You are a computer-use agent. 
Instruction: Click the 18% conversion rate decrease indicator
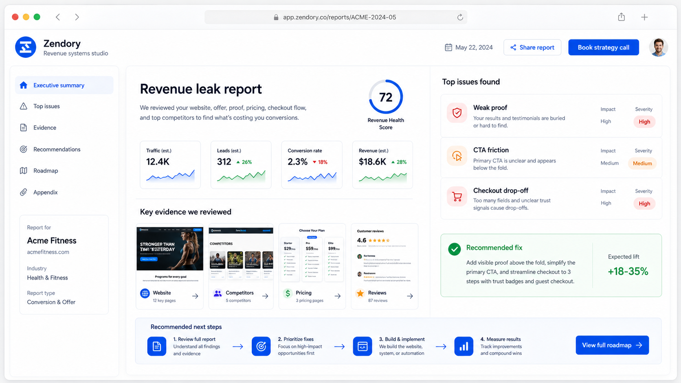click(x=320, y=162)
